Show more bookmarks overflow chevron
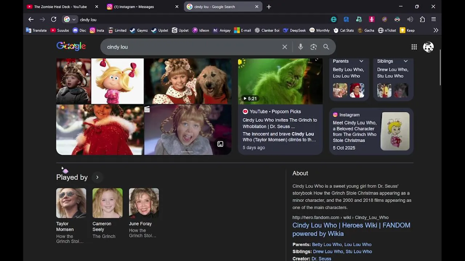The image size is (465, 261). (436, 30)
